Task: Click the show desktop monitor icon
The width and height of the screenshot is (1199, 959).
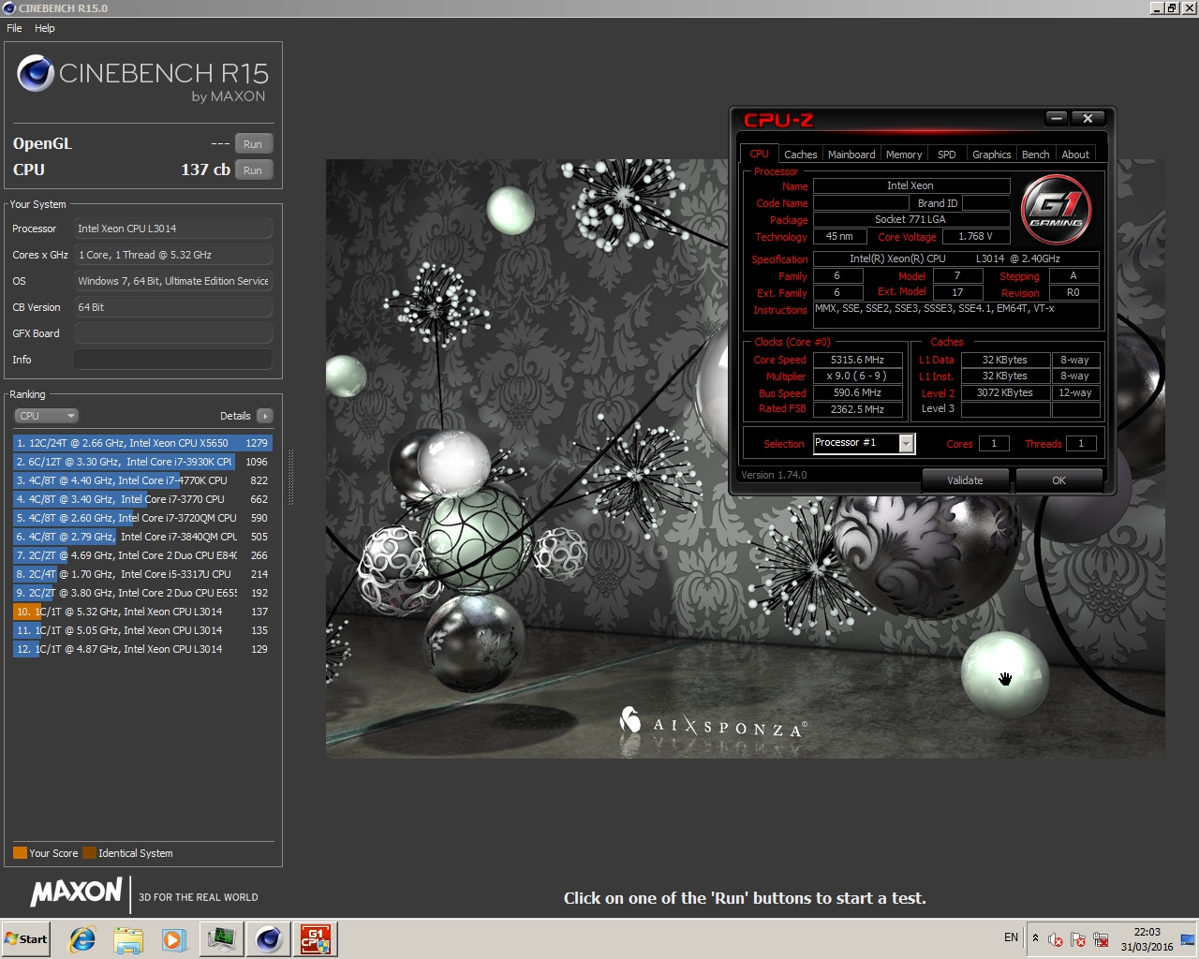Action: (1187, 939)
